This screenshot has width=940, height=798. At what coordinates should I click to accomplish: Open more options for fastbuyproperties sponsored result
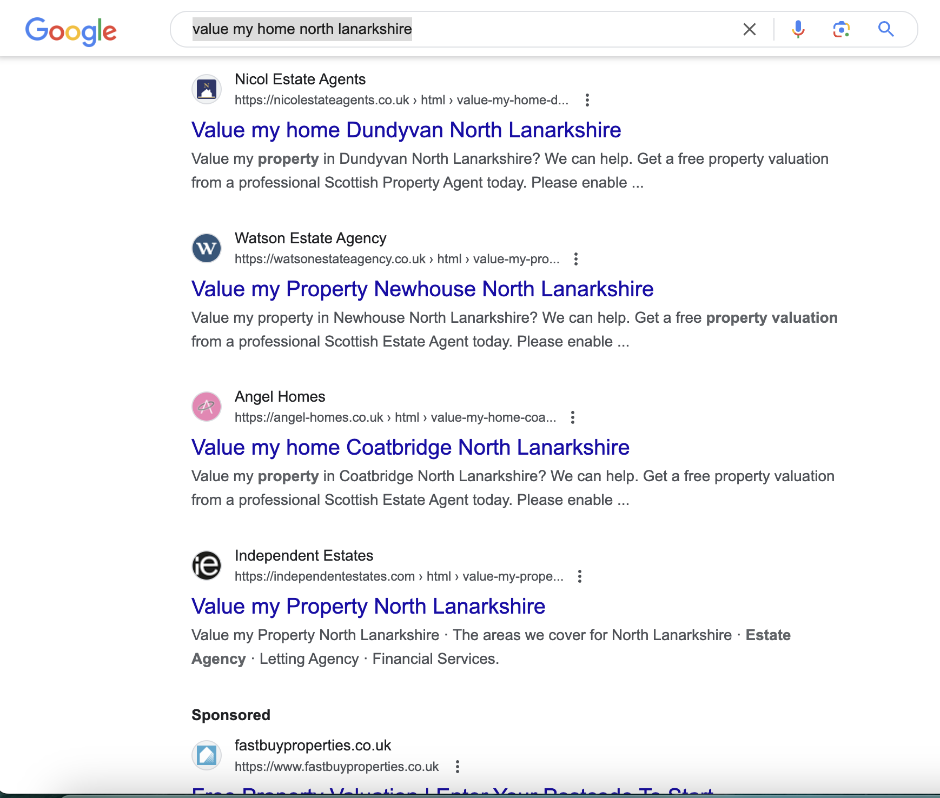(457, 767)
